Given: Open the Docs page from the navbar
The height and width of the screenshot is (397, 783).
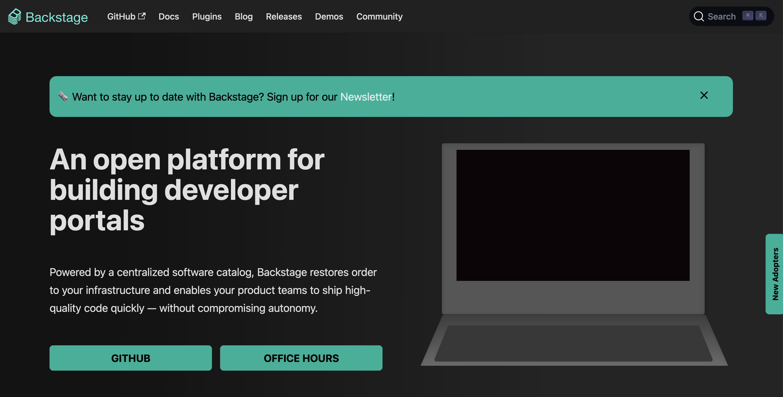Looking at the screenshot, I should point(168,16).
